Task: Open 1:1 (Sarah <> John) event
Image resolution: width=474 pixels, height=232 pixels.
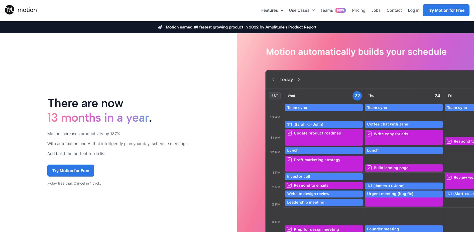Action: 324,124
